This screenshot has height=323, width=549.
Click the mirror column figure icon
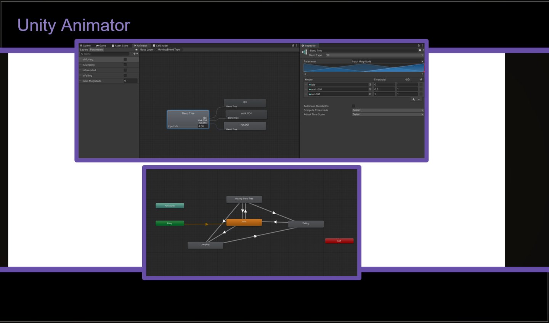[x=421, y=80]
